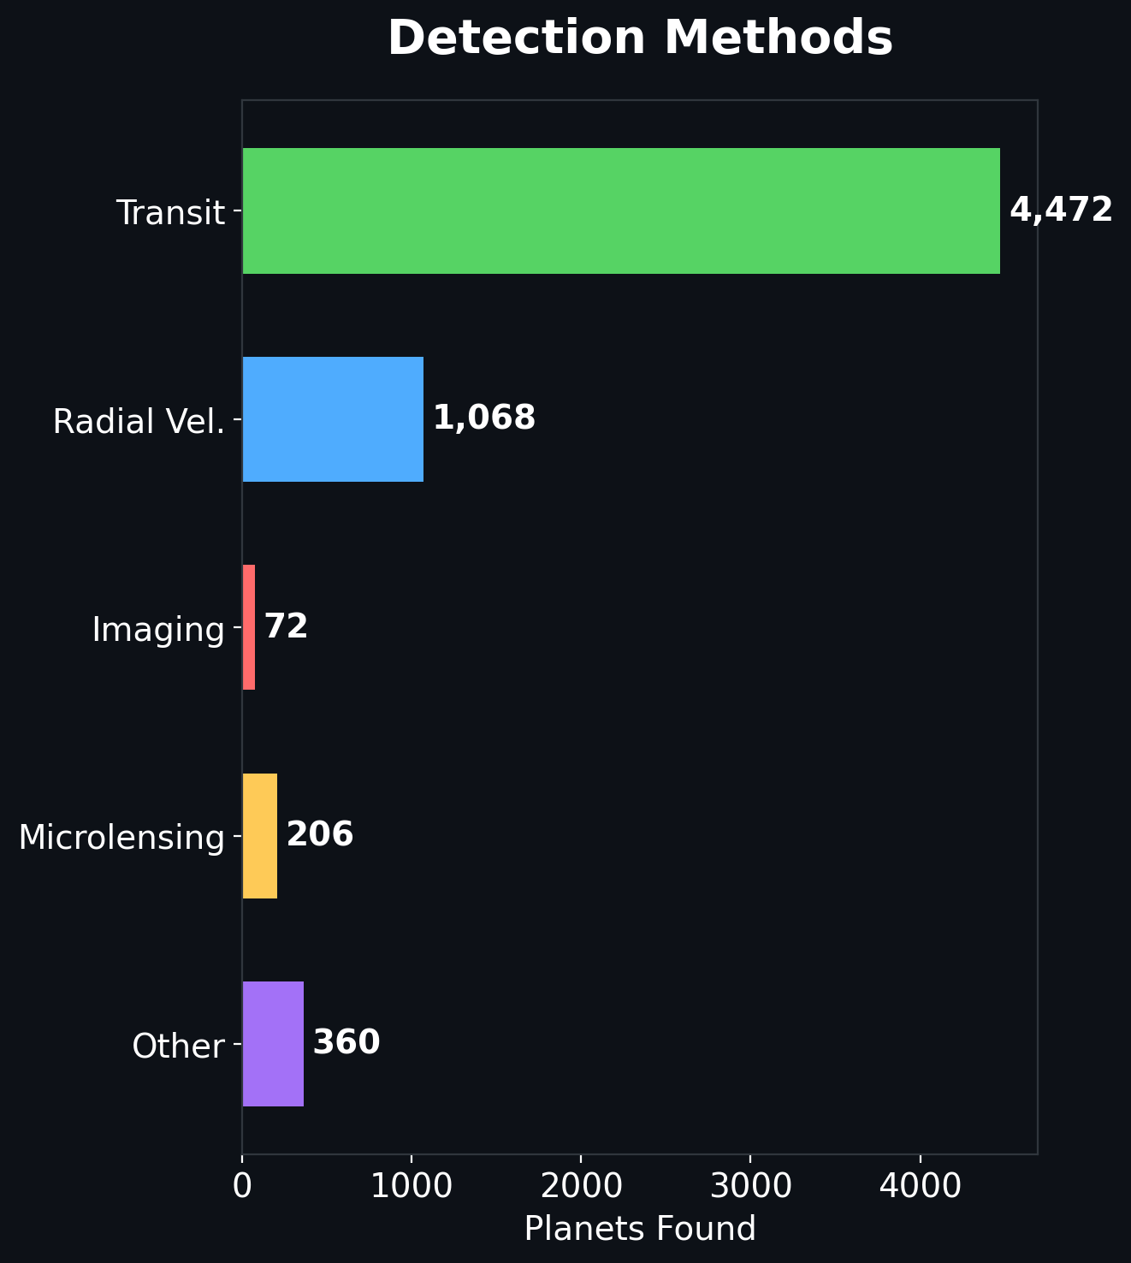This screenshot has height=1263, width=1131.
Task: Click the 206 data label
Action: (320, 835)
